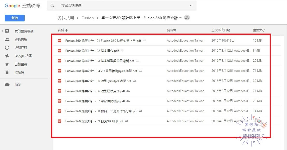Viewport: 287px width, 150px height.
Task: Open 備份 in sidebar
Action: coord(18,84)
